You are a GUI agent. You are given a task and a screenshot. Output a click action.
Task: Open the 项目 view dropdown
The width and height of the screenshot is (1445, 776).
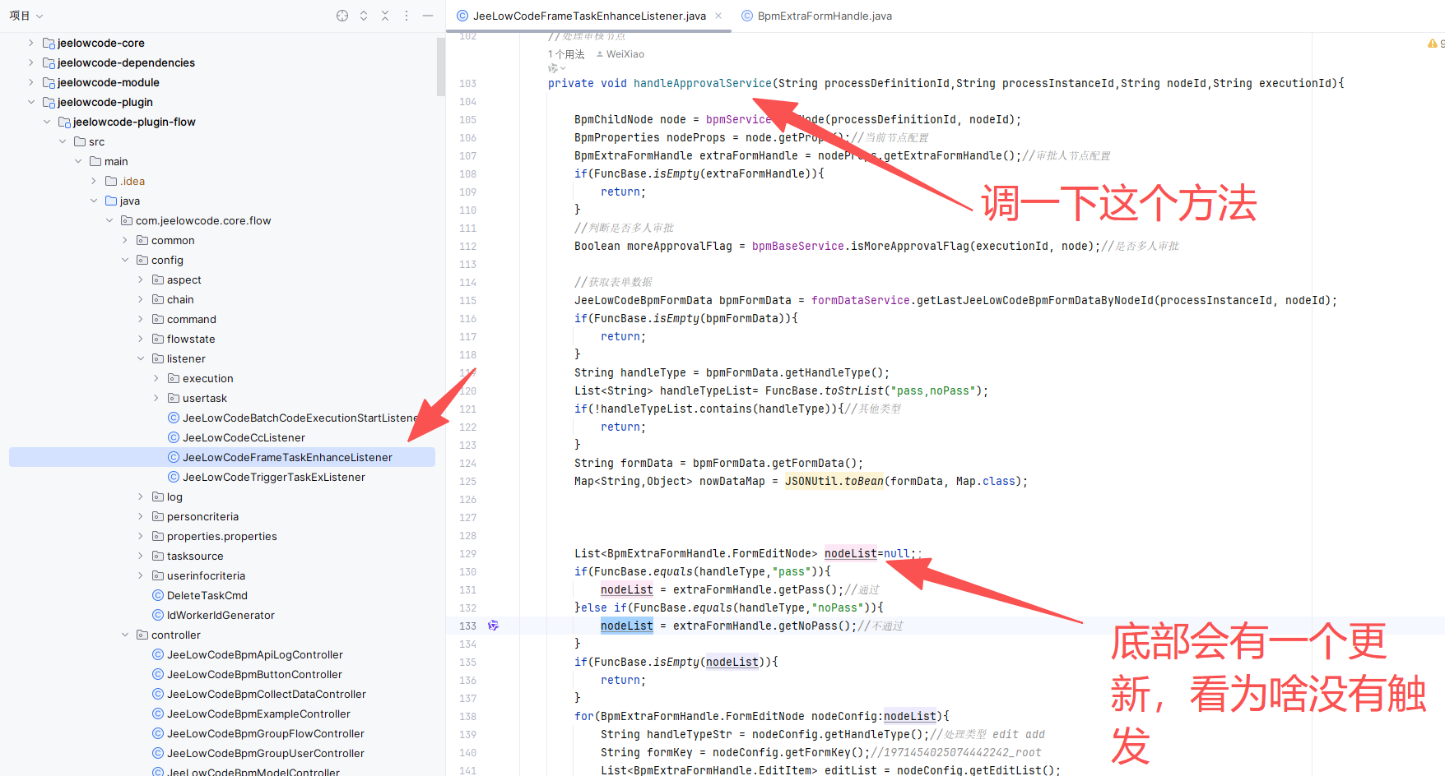(x=26, y=16)
